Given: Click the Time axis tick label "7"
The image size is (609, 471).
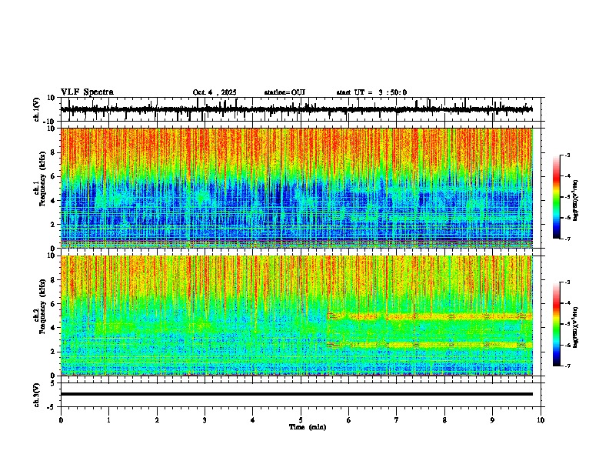Looking at the screenshot, I should tap(397, 420).
